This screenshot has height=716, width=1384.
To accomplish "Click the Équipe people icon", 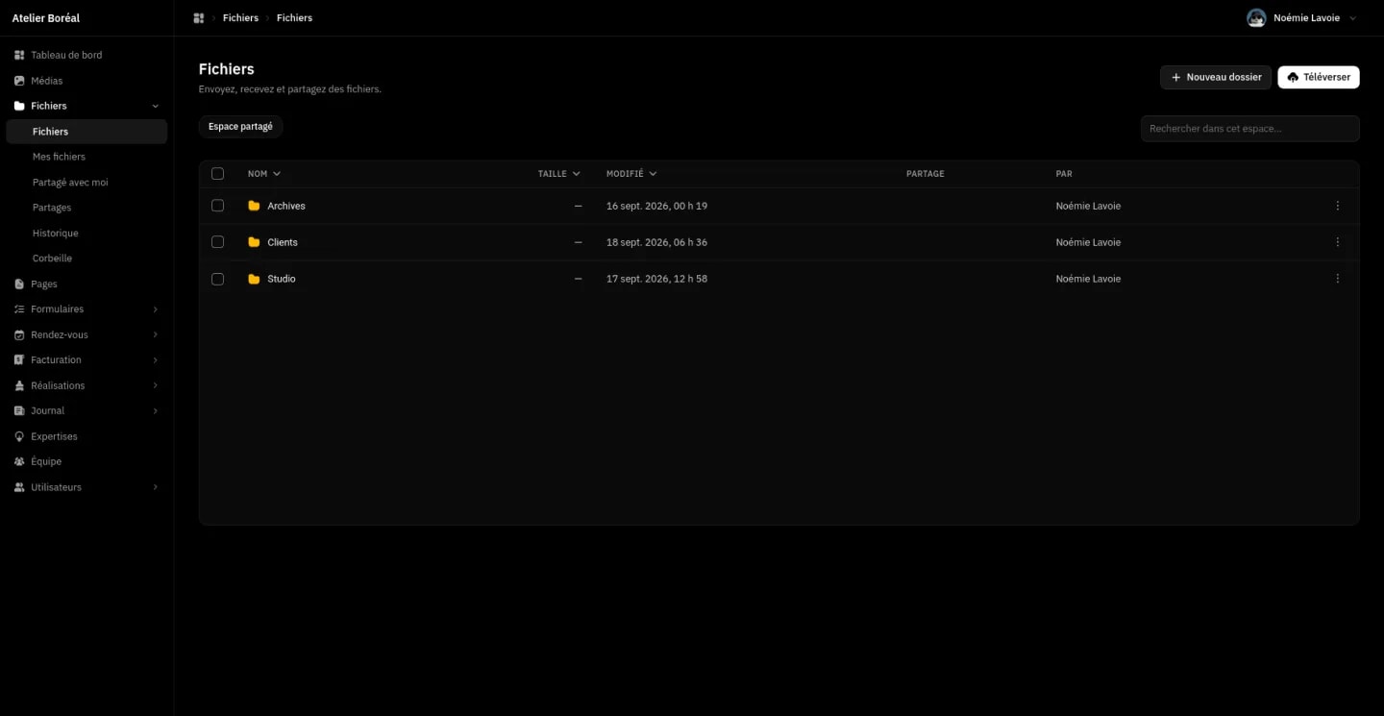I will [19, 462].
